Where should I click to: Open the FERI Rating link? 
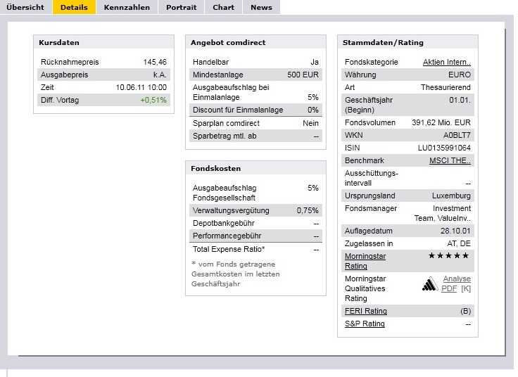366,311
